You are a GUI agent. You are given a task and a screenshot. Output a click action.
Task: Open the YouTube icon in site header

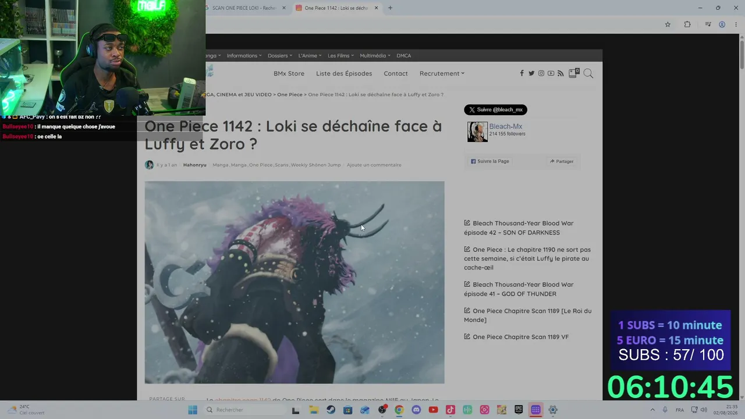551,73
